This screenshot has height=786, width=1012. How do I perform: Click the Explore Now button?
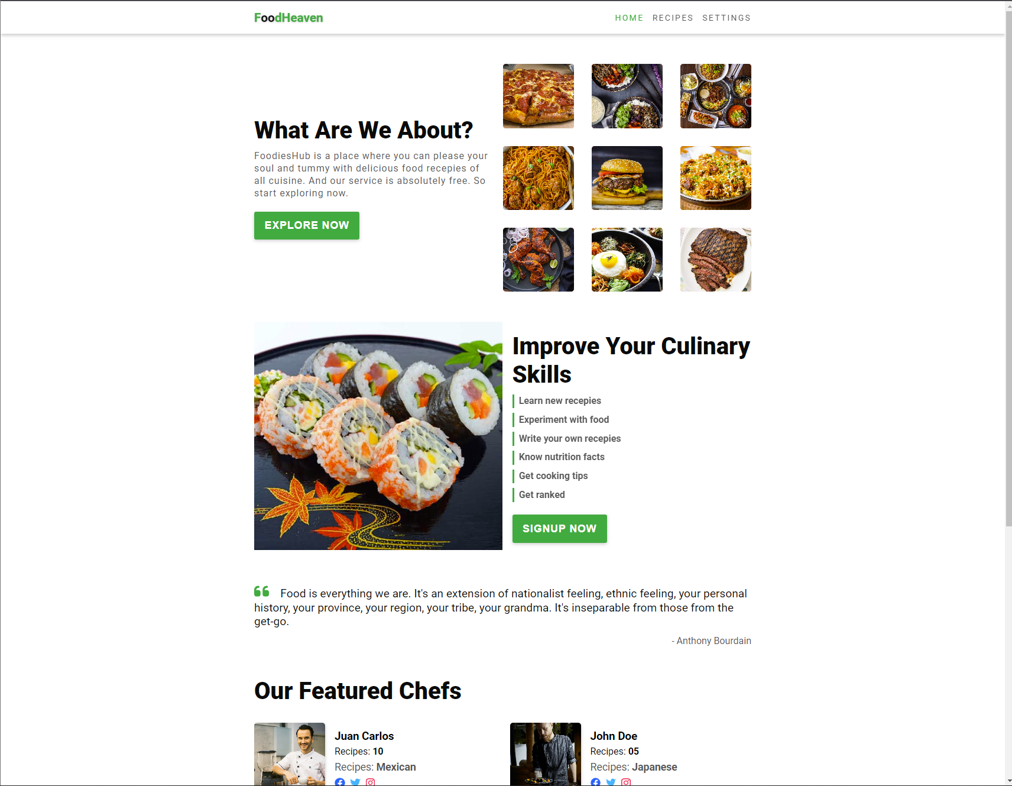(x=307, y=225)
